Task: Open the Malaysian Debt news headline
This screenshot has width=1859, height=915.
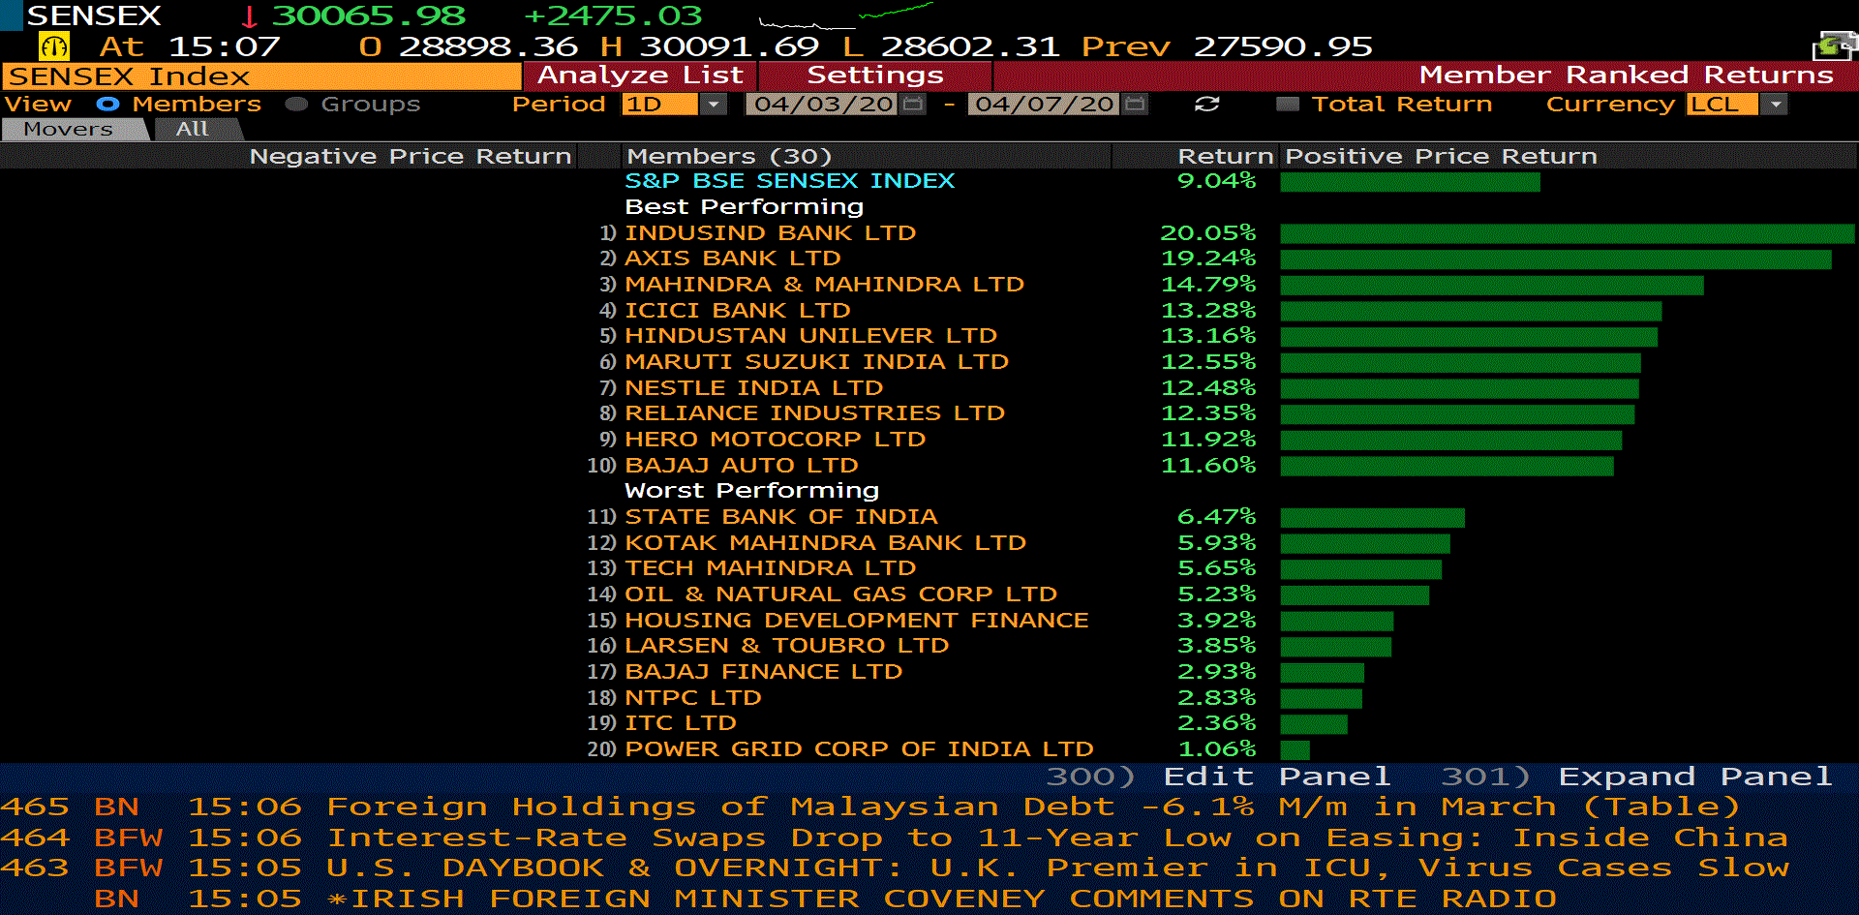Action: [1031, 807]
